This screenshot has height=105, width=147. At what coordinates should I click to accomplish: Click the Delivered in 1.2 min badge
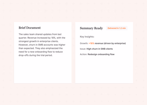[x=117, y=28]
